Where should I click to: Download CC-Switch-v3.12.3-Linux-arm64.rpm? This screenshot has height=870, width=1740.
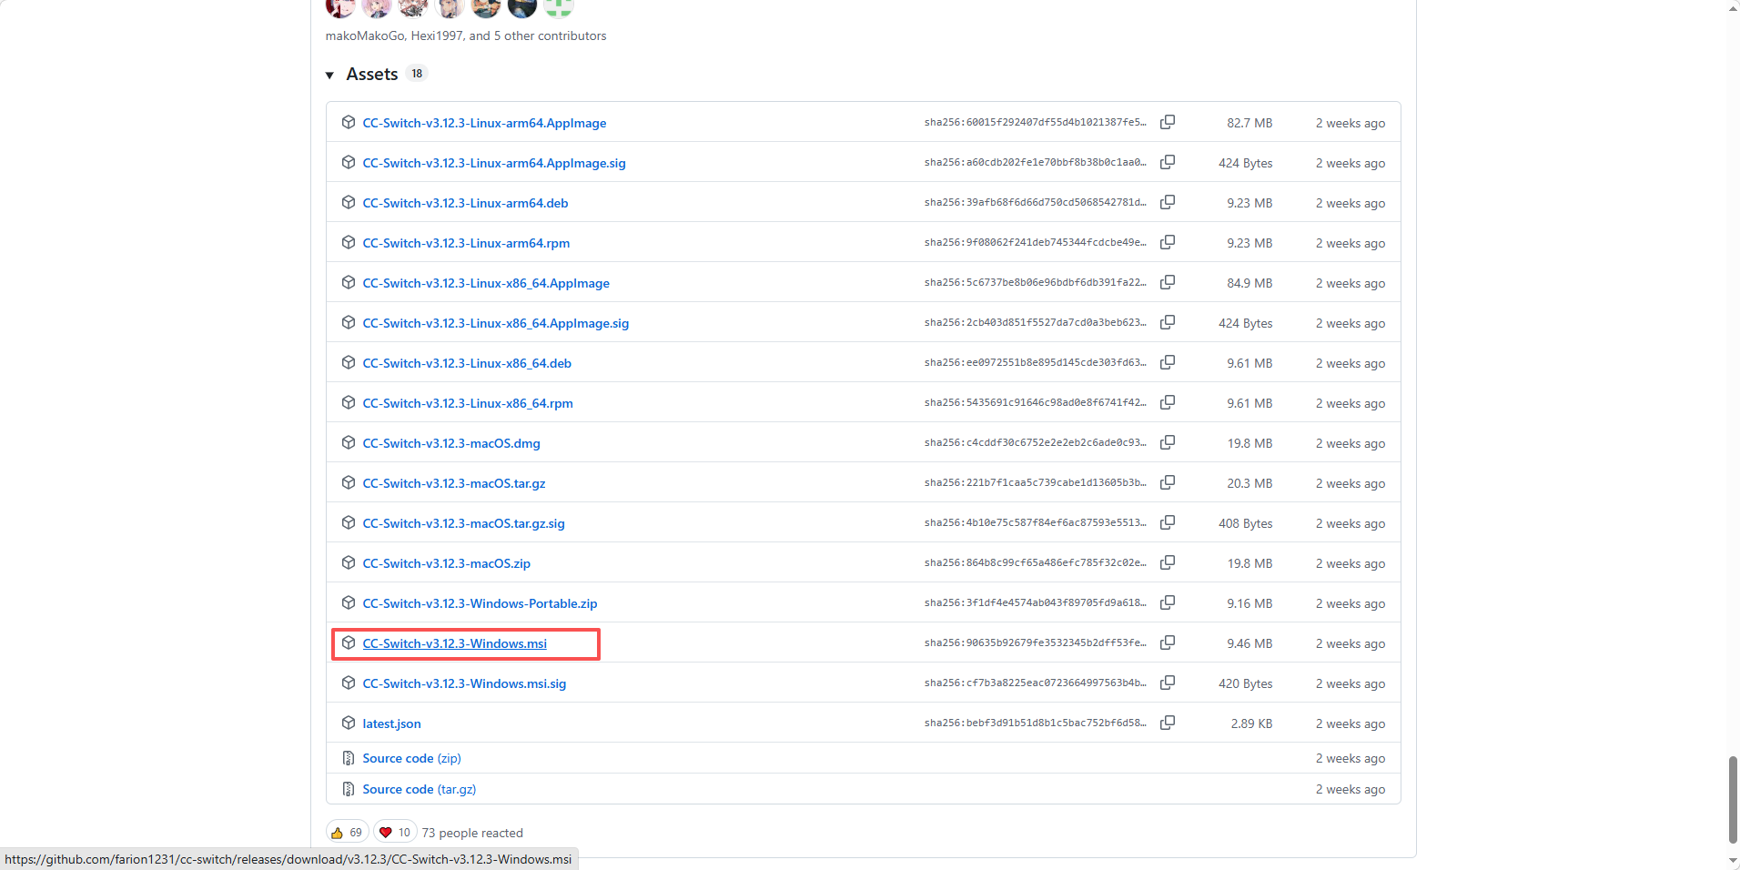click(x=466, y=243)
